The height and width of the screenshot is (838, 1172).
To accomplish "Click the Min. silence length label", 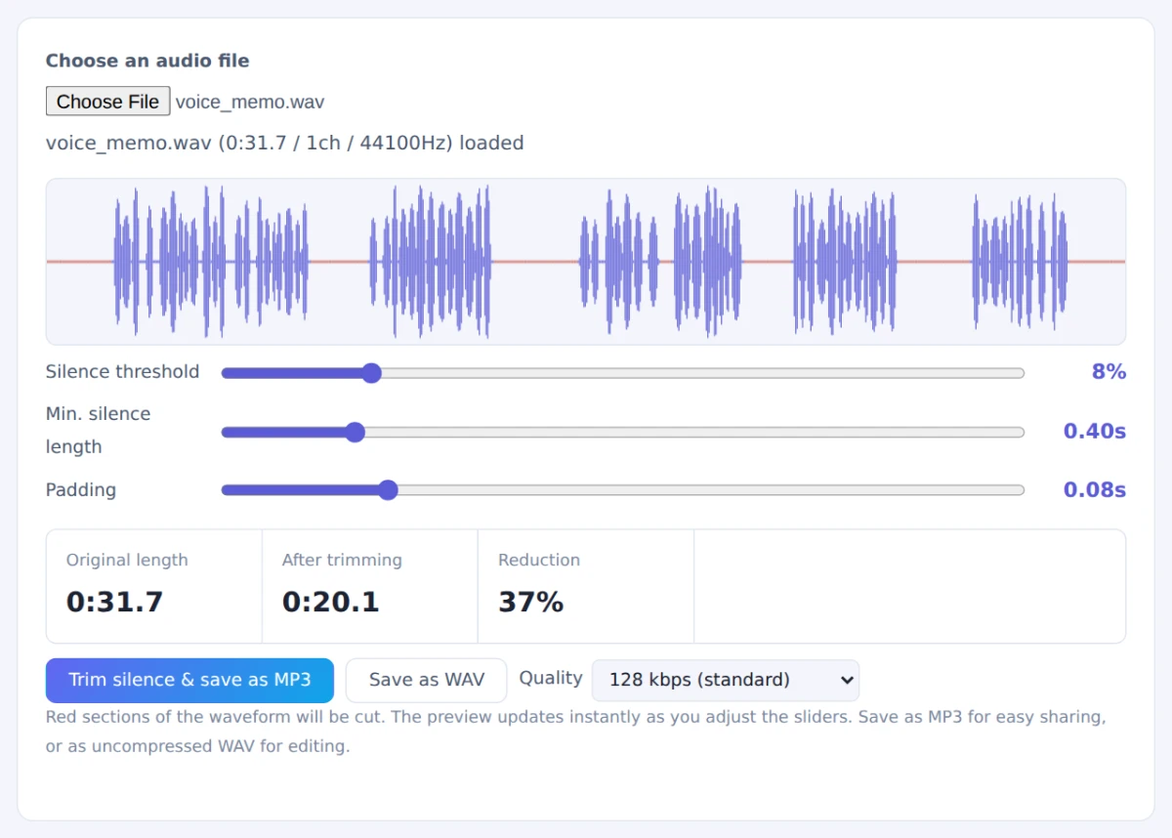I will (x=99, y=430).
